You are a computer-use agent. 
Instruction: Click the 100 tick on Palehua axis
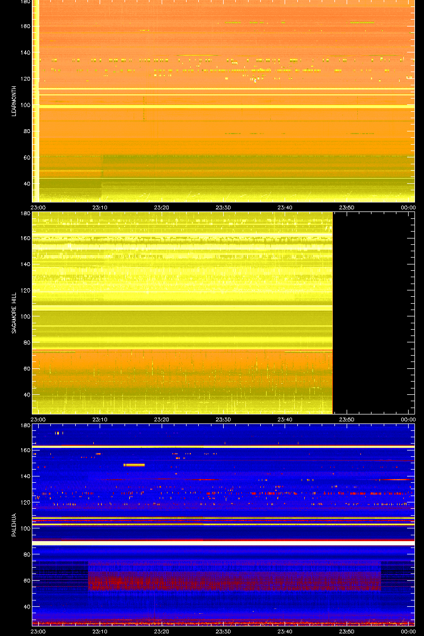pyautogui.click(x=25, y=528)
